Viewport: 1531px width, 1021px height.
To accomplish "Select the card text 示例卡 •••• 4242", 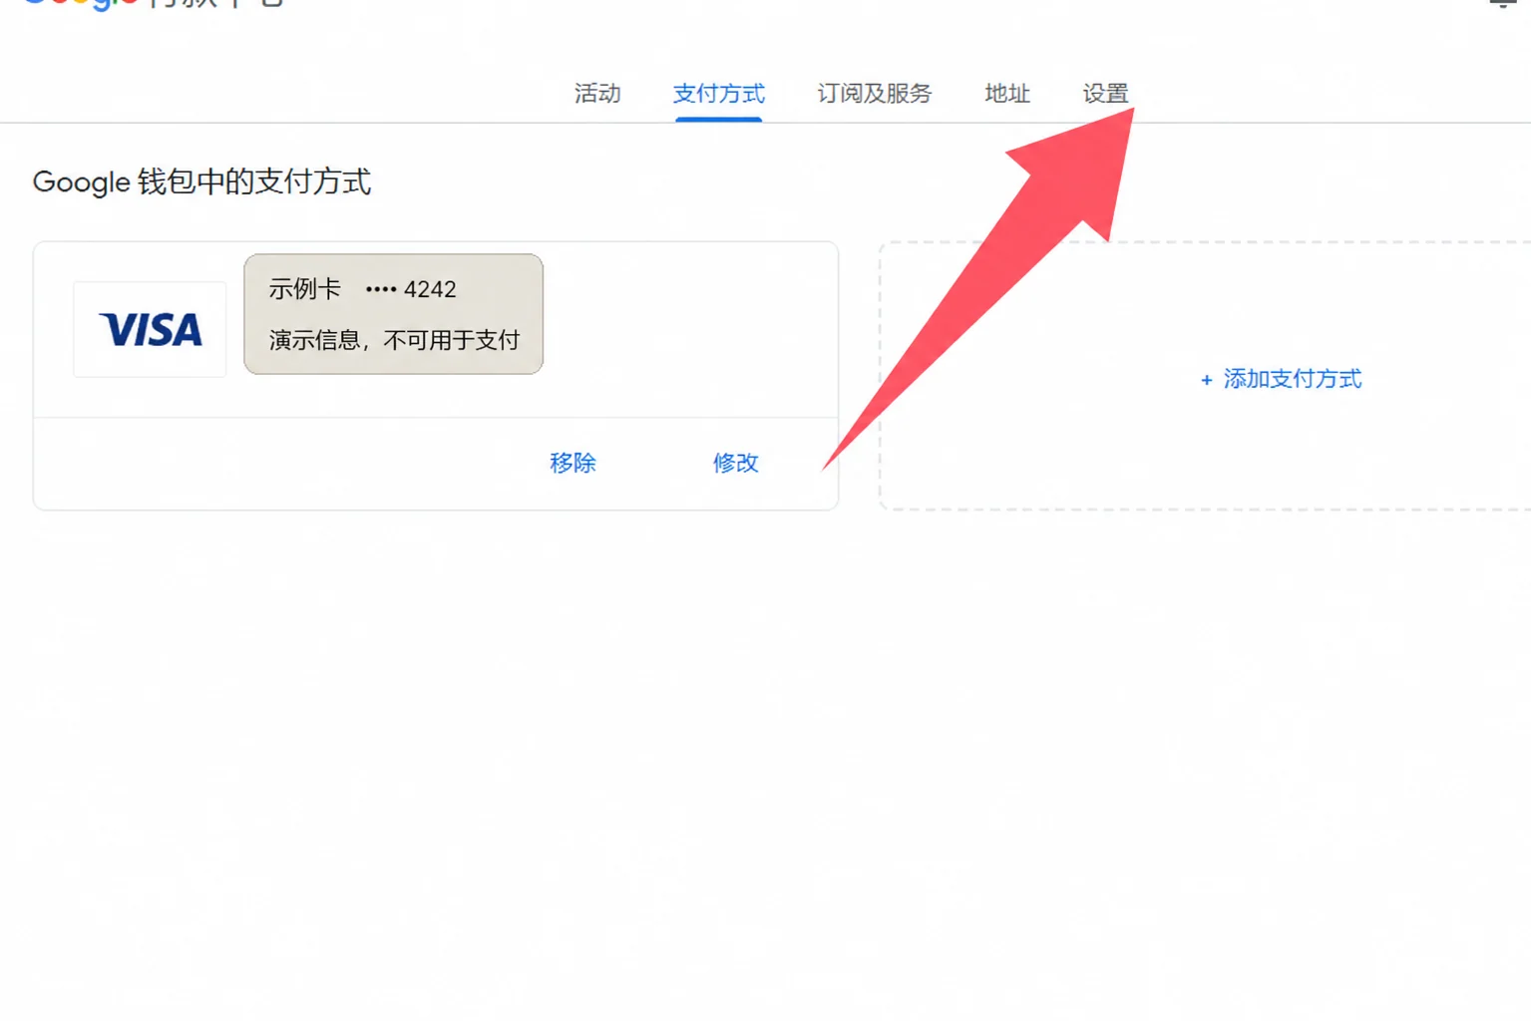I will tap(362, 289).
